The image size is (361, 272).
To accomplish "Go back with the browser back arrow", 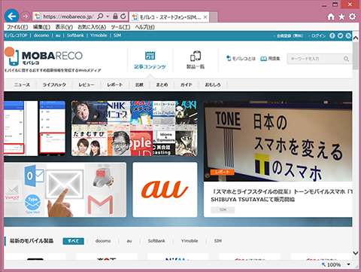I will click(11, 17).
